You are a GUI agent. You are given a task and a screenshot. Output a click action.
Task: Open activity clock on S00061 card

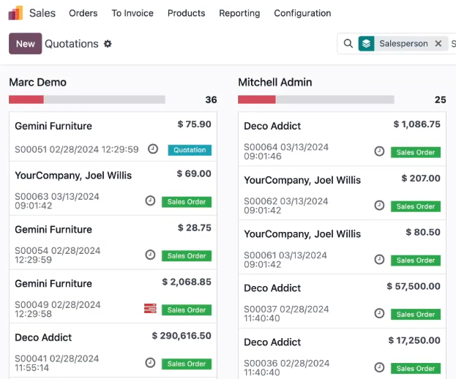(379, 259)
